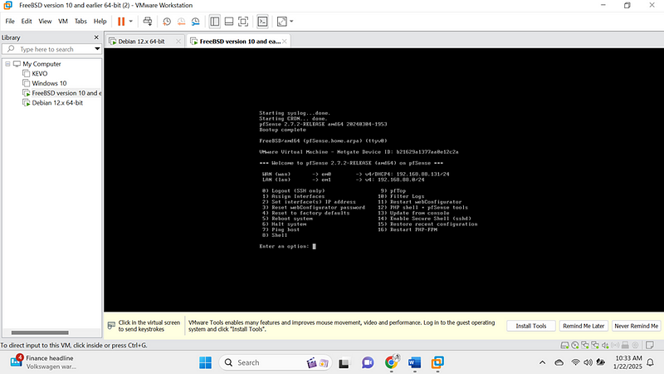Toggle the library sidebar view icon

click(x=215, y=22)
